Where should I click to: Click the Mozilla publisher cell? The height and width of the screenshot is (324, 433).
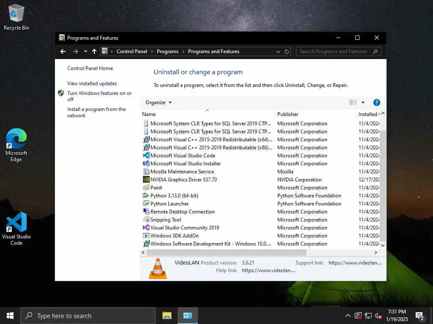[x=285, y=172]
